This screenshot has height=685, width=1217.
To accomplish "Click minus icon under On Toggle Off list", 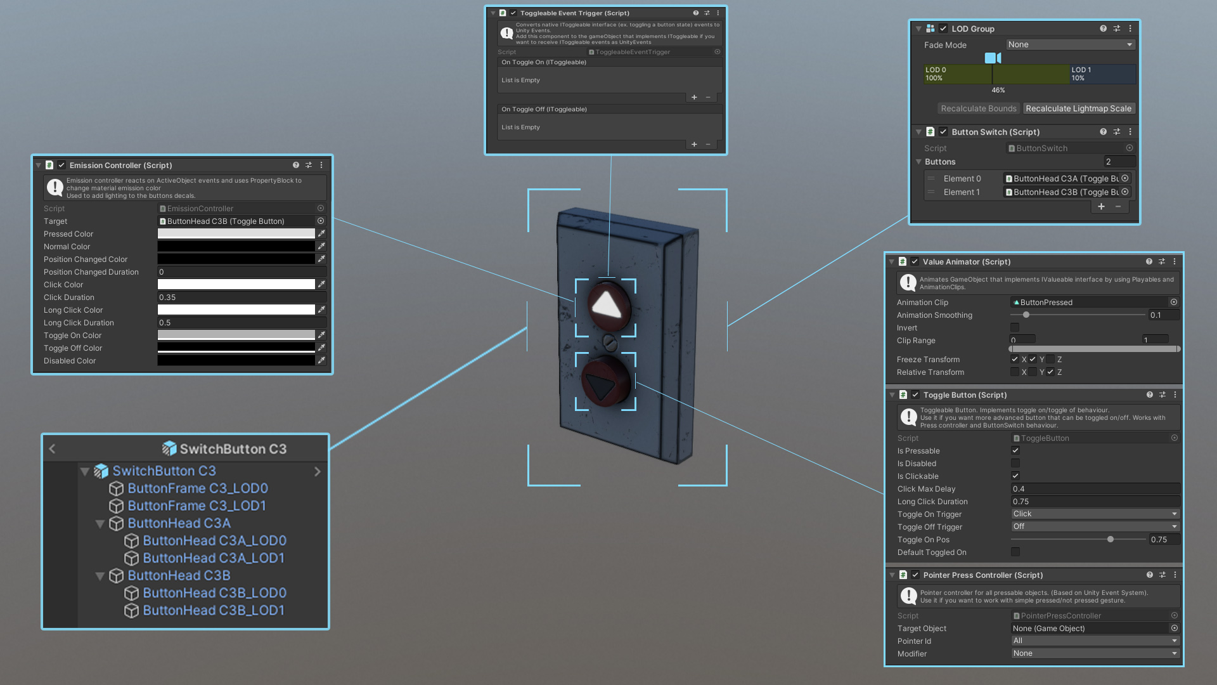I will [x=708, y=145].
